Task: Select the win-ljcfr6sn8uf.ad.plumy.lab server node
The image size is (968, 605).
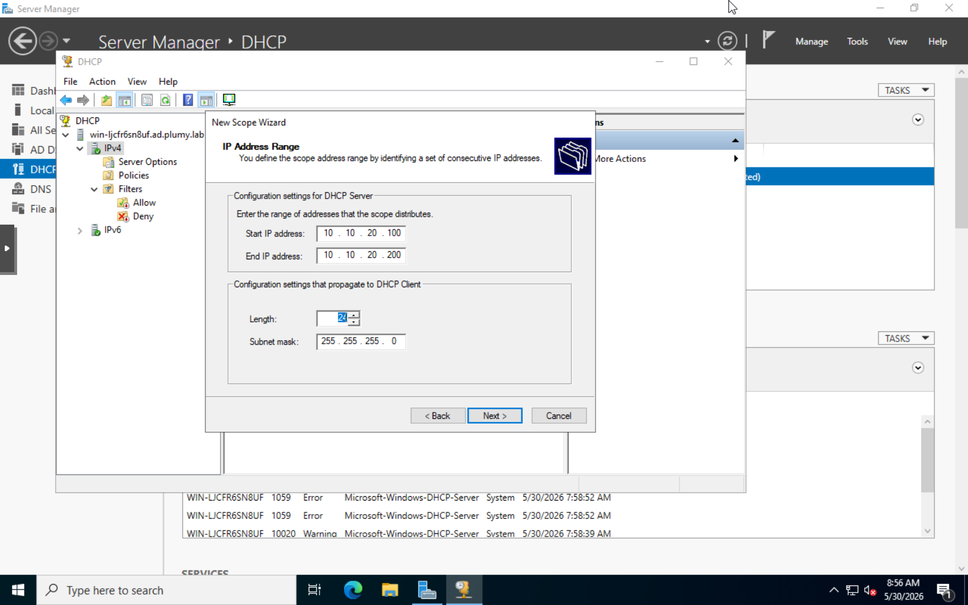Action: [147, 134]
